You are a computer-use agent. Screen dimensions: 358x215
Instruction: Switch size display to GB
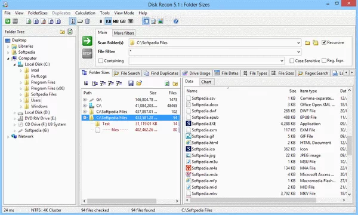123,21
